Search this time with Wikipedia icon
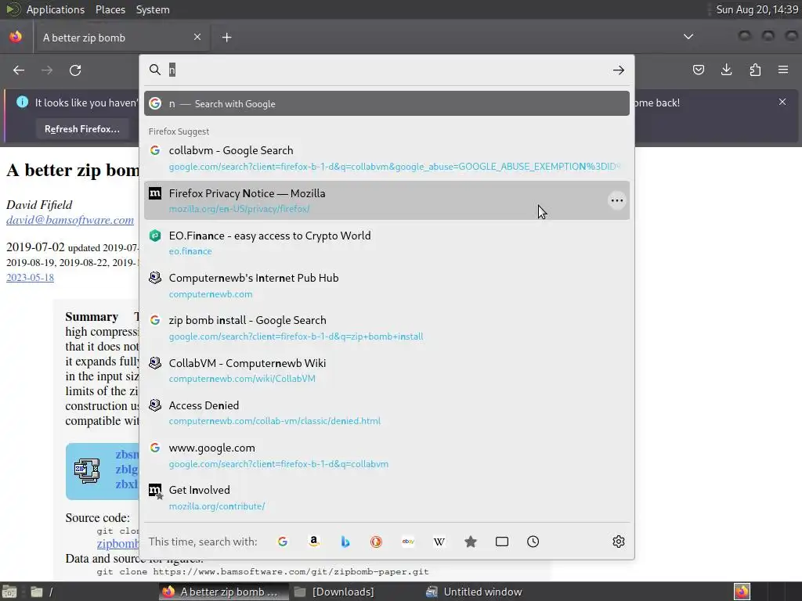802x601 pixels. click(439, 542)
